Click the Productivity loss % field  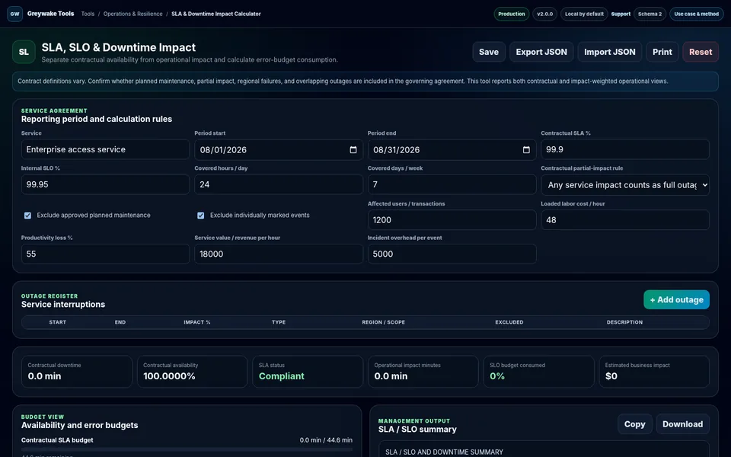click(x=105, y=254)
